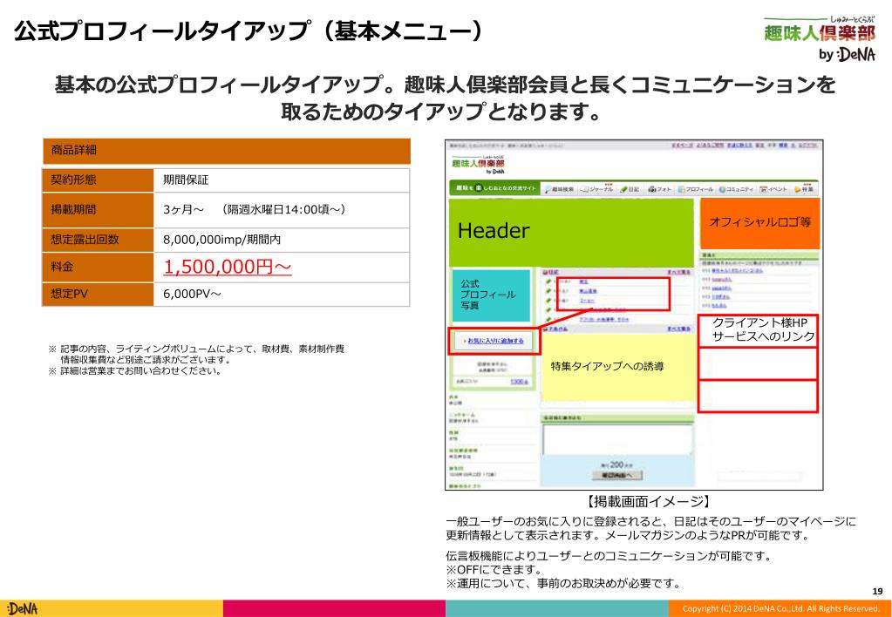Click the orange オフィシャルロゴ等 box
892x617 pixels.
(x=760, y=223)
